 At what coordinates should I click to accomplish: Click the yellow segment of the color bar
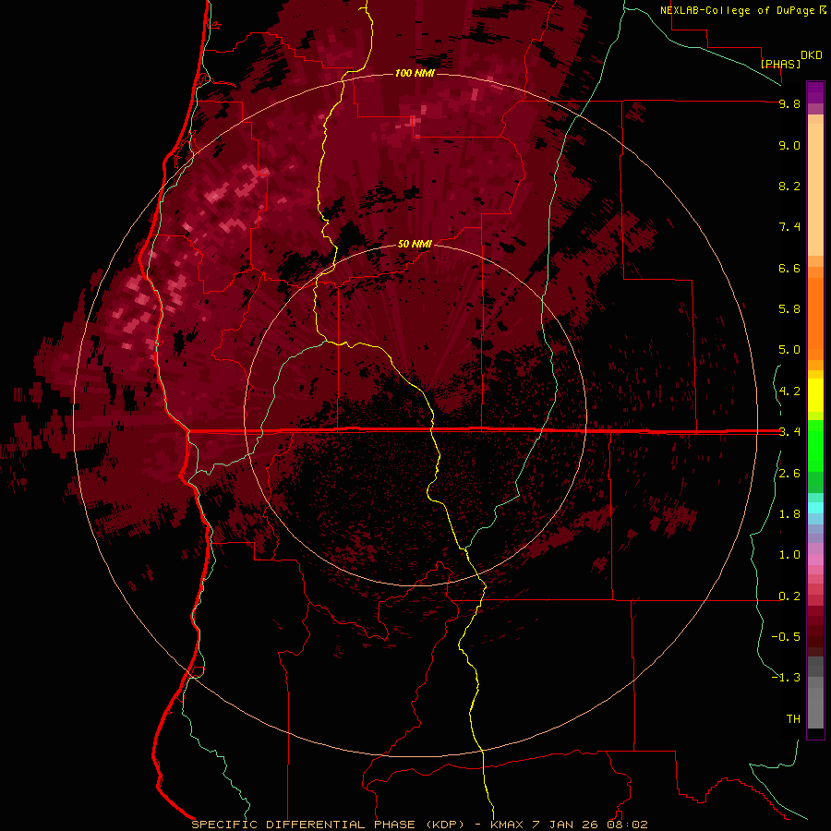(815, 395)
